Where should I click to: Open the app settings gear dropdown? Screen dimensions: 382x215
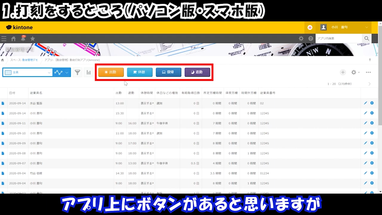click(355, 72)
